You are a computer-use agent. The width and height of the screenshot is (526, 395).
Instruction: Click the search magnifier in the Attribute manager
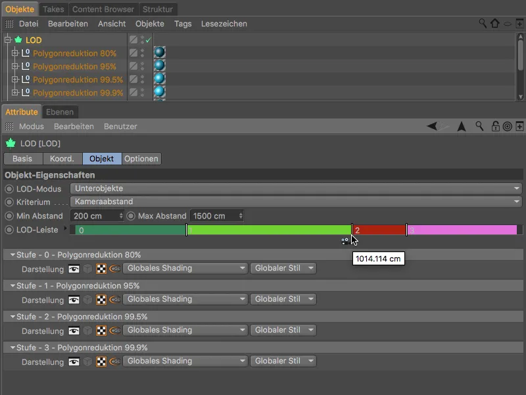coord(479,126)
